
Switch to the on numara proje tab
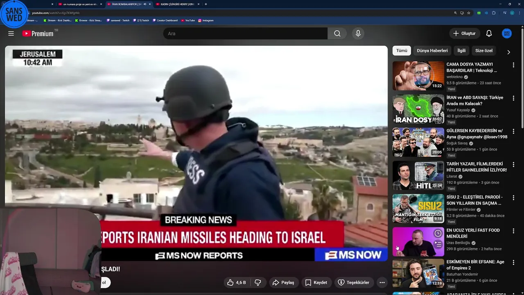80,4
